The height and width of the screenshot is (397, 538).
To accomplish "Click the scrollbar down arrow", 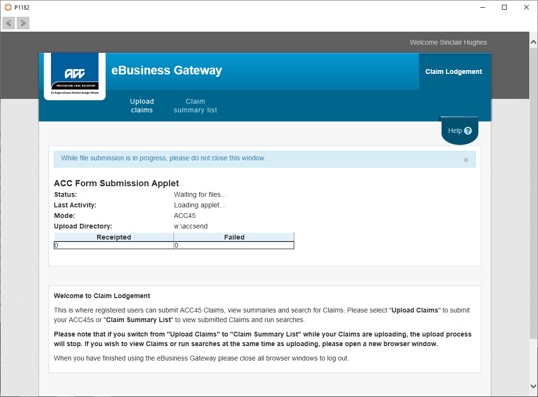I will [x=533, y=386].
